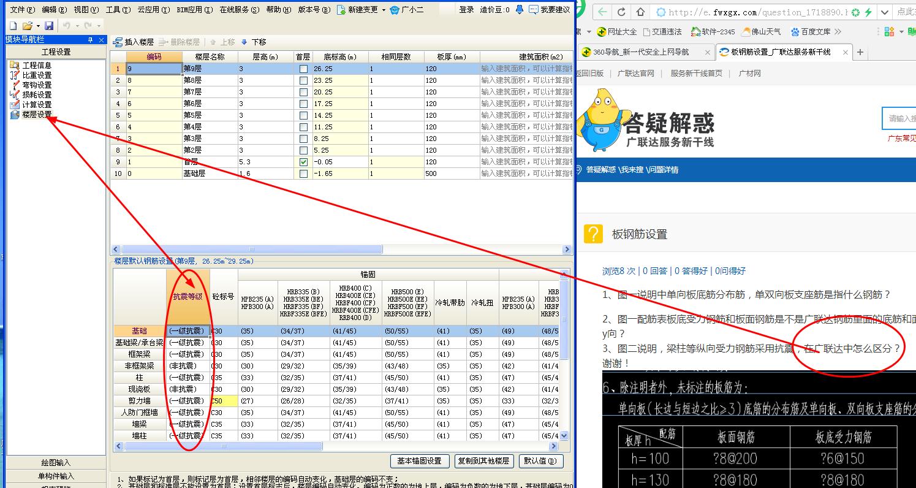Select 楼层设置 in navigation tree
The height and width of the screenshot is (488, 916).
37,114
